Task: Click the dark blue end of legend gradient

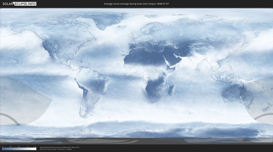Action: coord(3,149)
